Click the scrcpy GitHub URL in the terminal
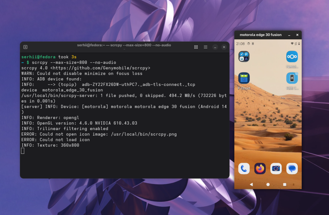This screenshot has width=329, height=215. 100,68
